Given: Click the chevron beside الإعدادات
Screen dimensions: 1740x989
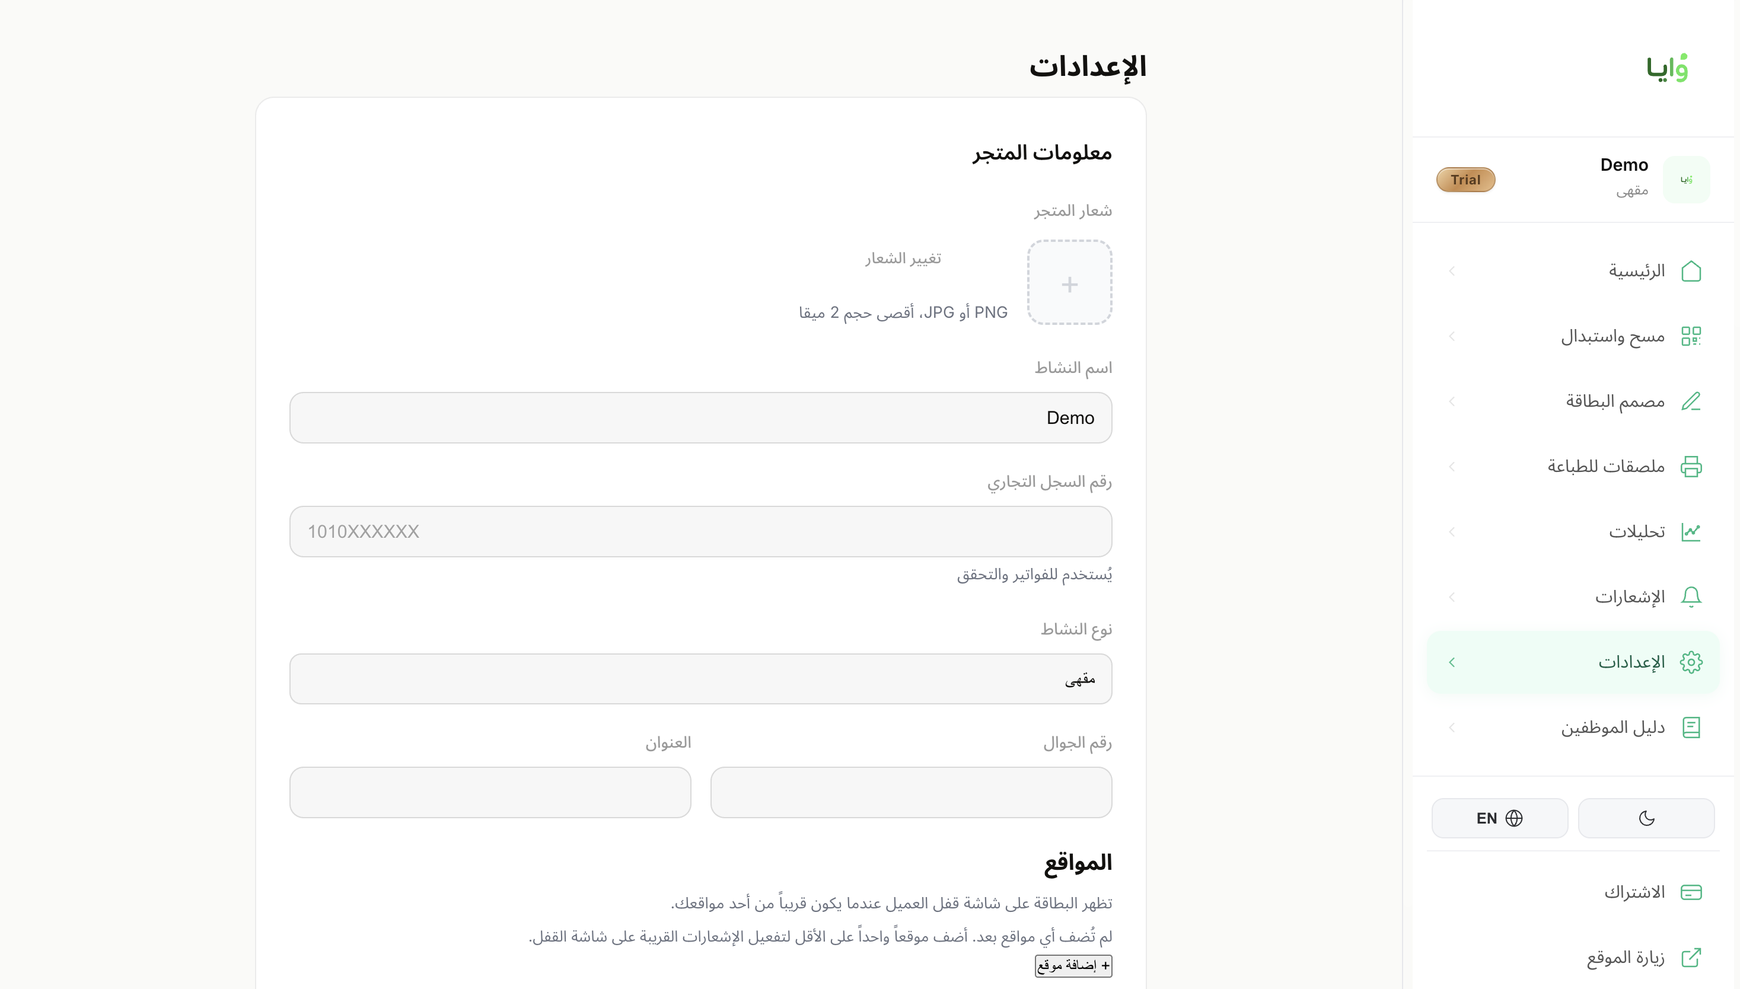Looking at the screenshot, I should pyautogui.click(x=1452, y=662).
